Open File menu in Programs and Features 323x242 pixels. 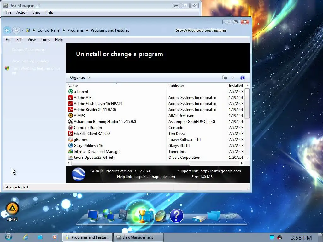point(9,40)
